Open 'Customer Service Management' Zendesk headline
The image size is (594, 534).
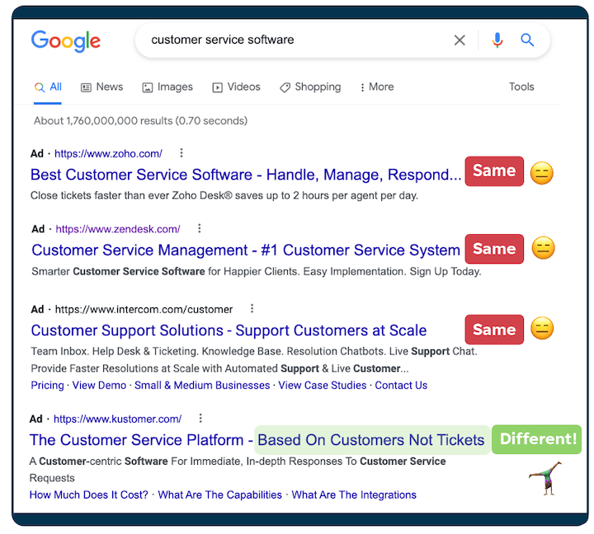[246, 251]
